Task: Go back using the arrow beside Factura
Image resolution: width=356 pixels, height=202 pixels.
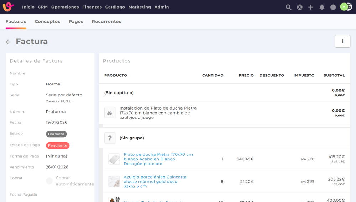Action: (x=8, y=42)
